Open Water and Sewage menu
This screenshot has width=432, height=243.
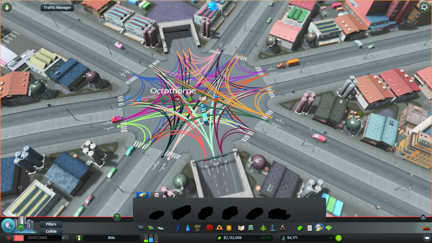(x=188, y=228)
